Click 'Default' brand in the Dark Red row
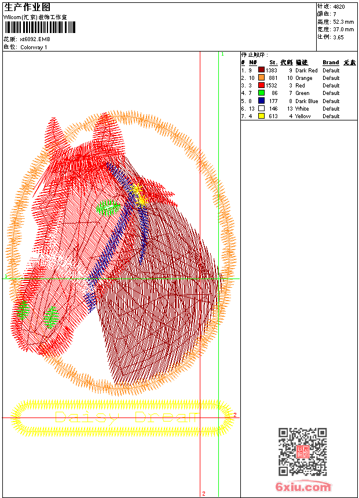The width and height of the screenshot is (359, 498). tap(331, 70)
